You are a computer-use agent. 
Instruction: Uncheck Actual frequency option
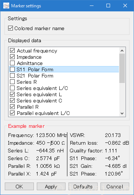[x=13, y=51]
